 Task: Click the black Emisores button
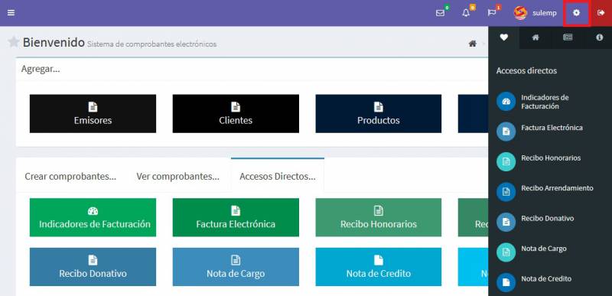(93, 113)
